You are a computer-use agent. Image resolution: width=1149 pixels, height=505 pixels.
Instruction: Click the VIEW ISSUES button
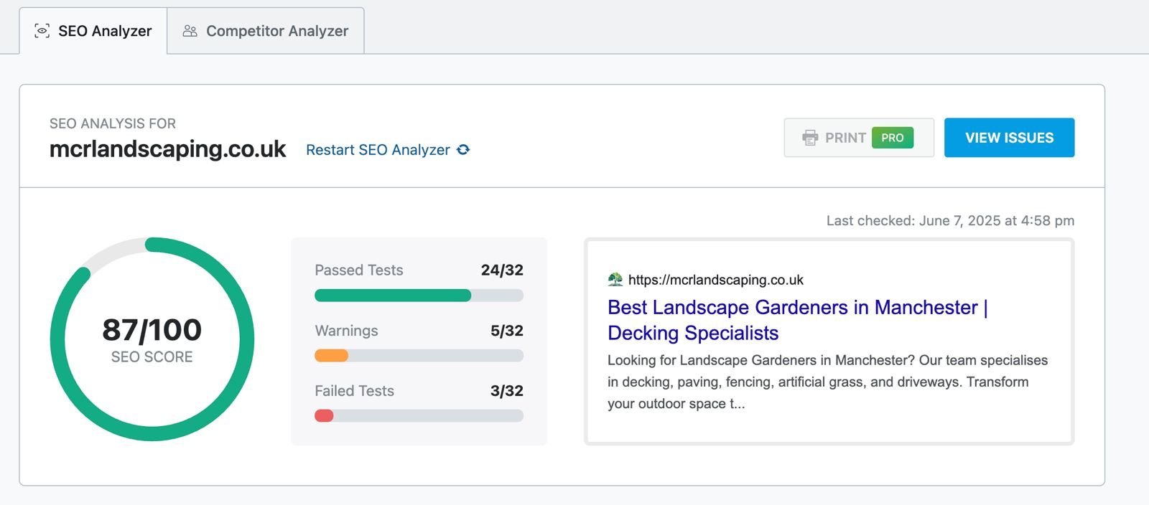click(x=1009, y=138)
